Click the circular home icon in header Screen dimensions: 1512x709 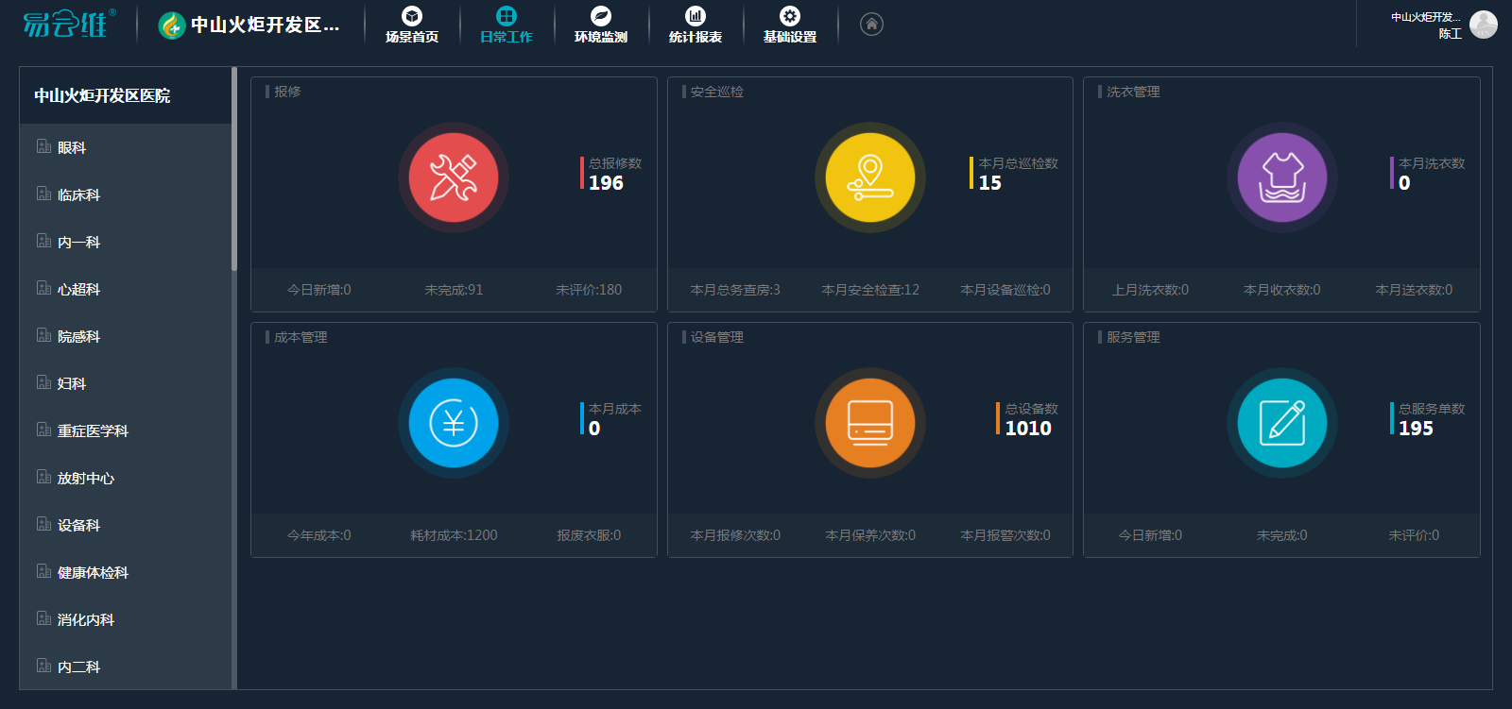[871, 25]
